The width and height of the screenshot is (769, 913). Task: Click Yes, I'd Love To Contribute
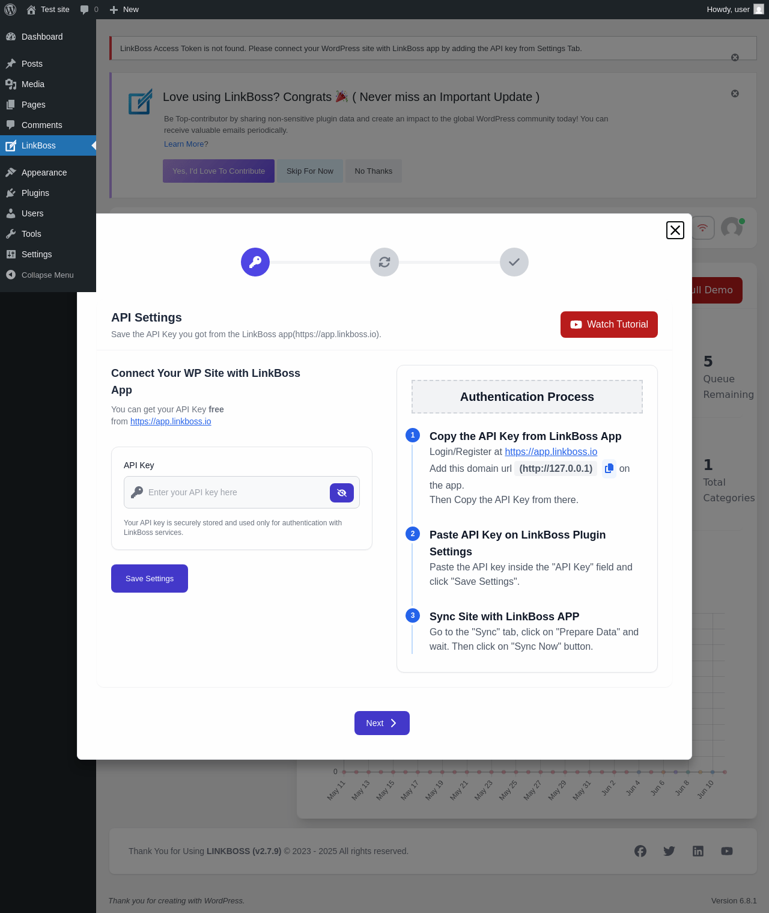point(219,171)
